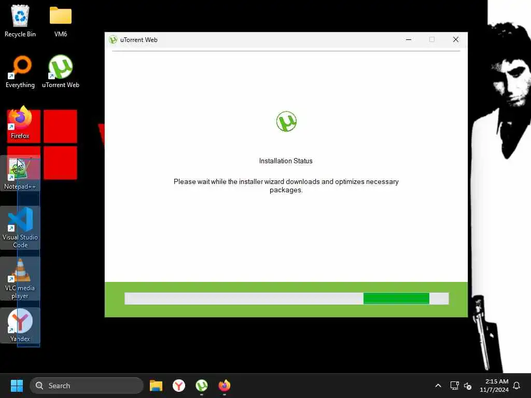Viewport: 531px width, 398px height.
Task: Click the uTorrent logo in installer
Action: point(286,121)
